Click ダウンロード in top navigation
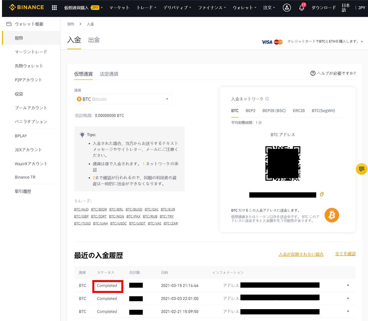368x321 pixels. point(323,8)
